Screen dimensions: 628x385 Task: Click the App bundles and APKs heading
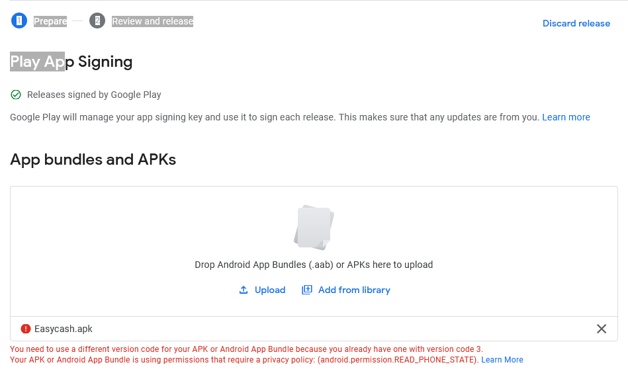point(93,159)
